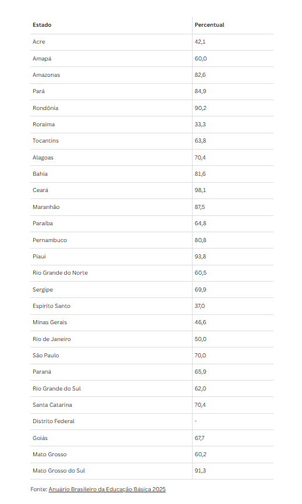
Task: Select the Pernambuco row label
Action: click(x=49, y=240)
